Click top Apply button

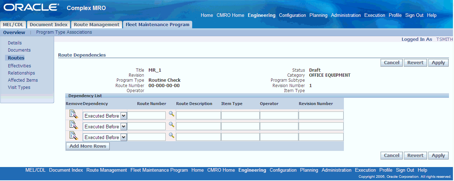438,63
